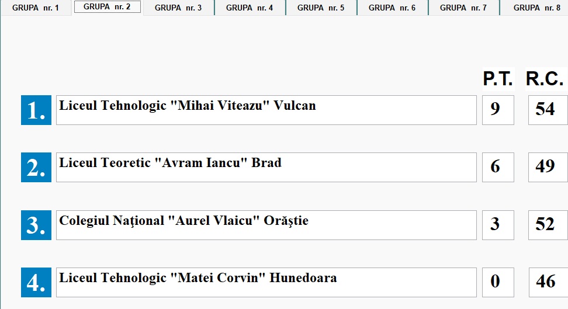The width and height of the screenshot is (568, 309).
Task: Click the blue rank box numbered 1
Action: click(x=36, y=110)
